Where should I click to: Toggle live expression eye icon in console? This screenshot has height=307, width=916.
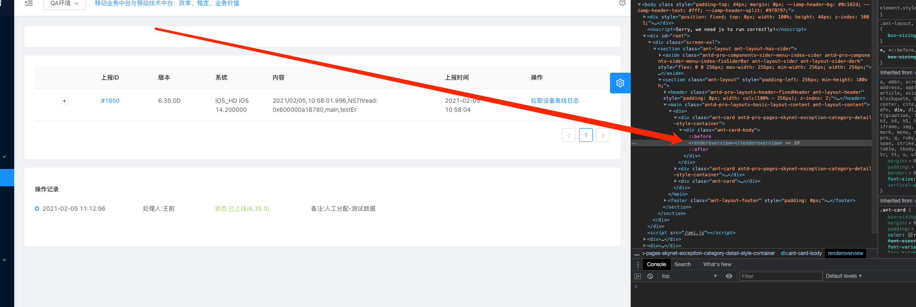pyautogui.click(x=729, y=276)
